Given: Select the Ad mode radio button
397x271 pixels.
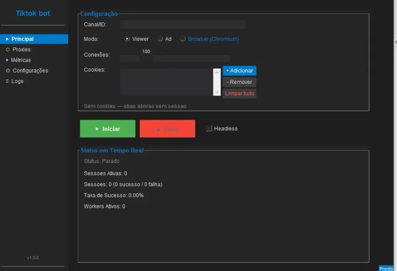Looking at the screenshot, I should pos(160,39).
